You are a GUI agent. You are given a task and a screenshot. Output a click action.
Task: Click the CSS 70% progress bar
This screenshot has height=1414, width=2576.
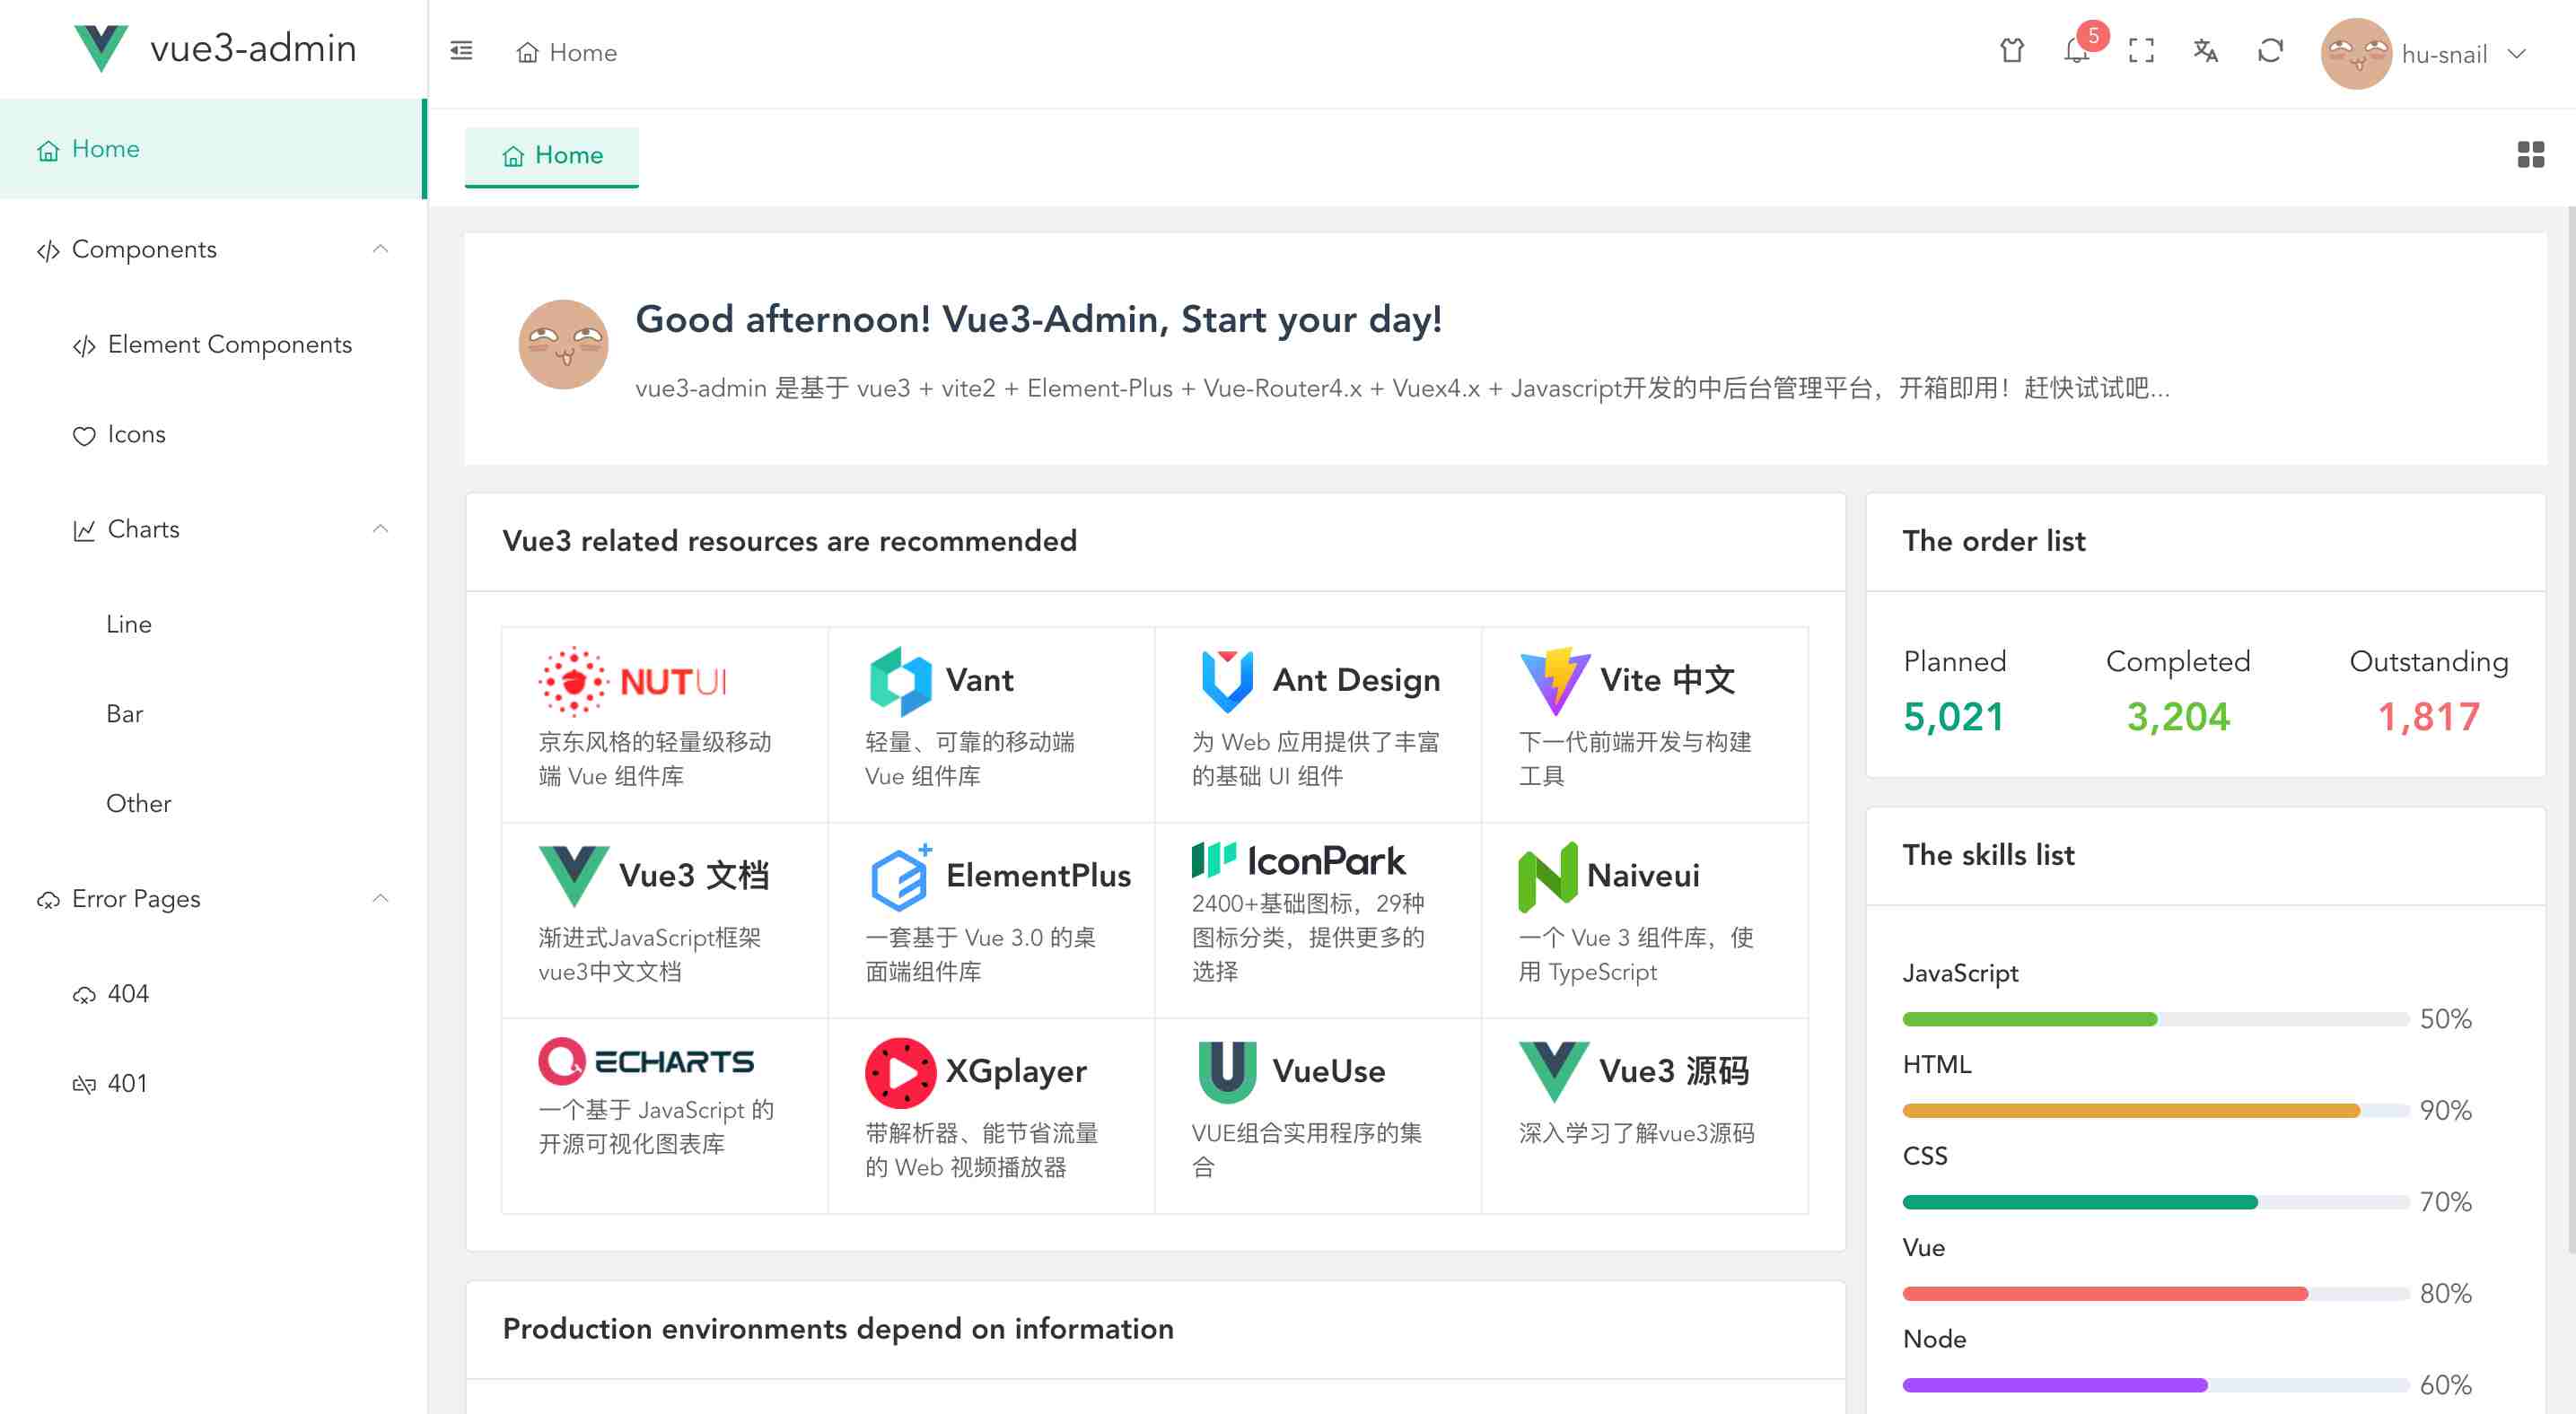pos(2155,1202)
